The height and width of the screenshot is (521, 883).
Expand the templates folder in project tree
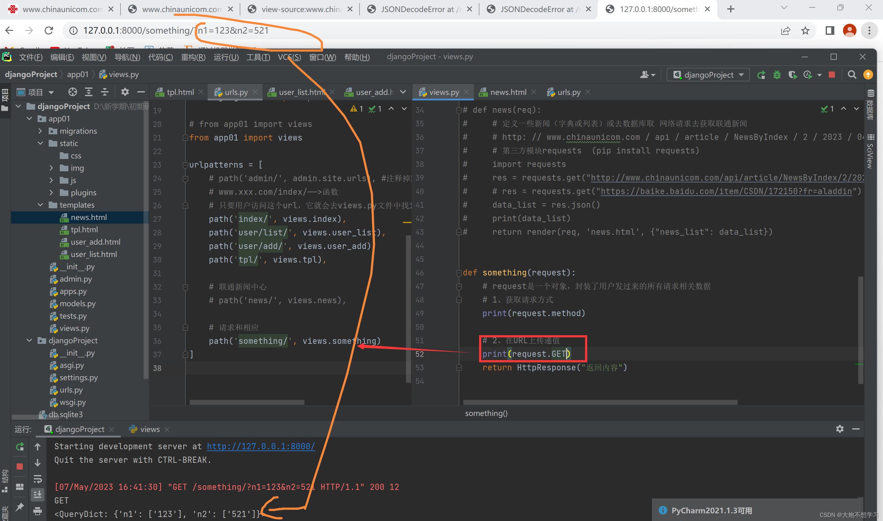point(39,205)
